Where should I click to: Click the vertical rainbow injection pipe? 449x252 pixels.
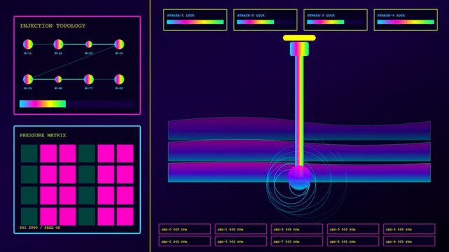pyautogui.click(x=299, y=111)
